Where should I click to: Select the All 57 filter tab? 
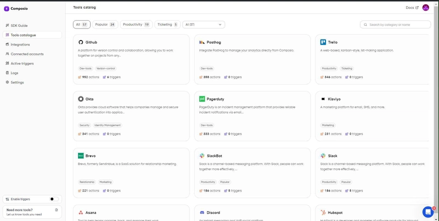coord(82,25)
